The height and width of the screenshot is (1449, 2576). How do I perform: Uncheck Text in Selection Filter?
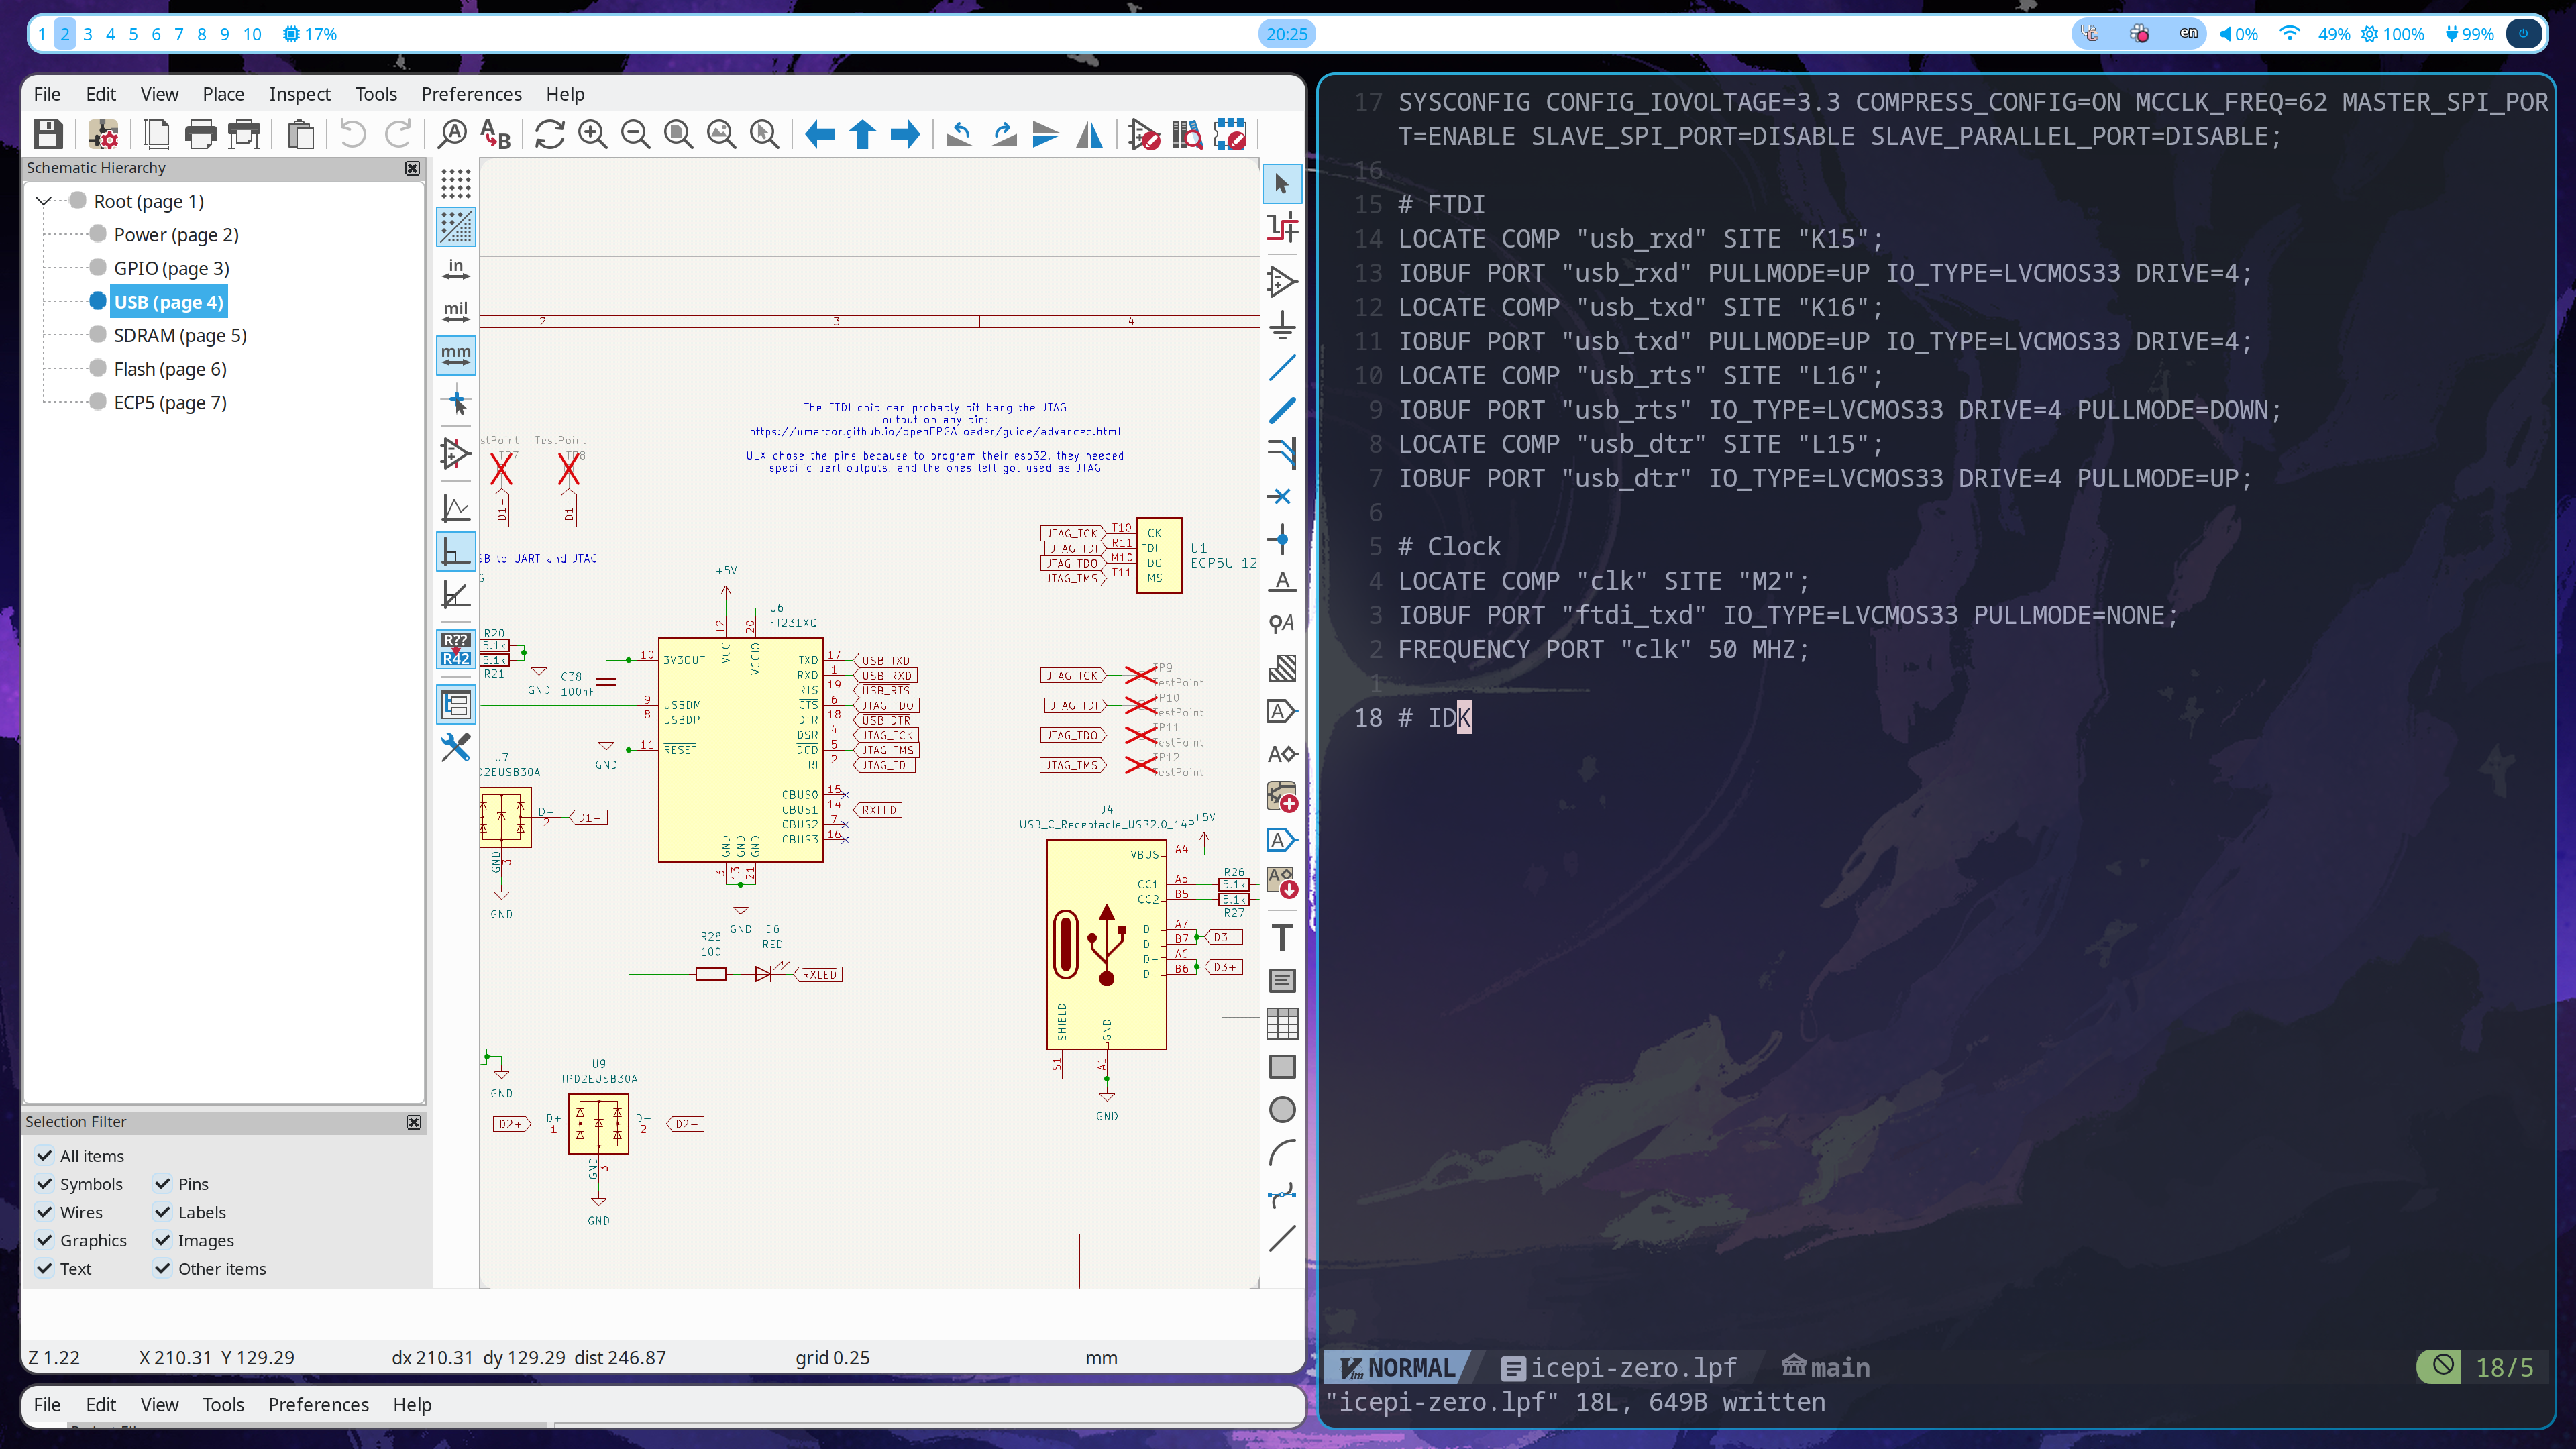pyautogui.click(x=44, y=1268)
